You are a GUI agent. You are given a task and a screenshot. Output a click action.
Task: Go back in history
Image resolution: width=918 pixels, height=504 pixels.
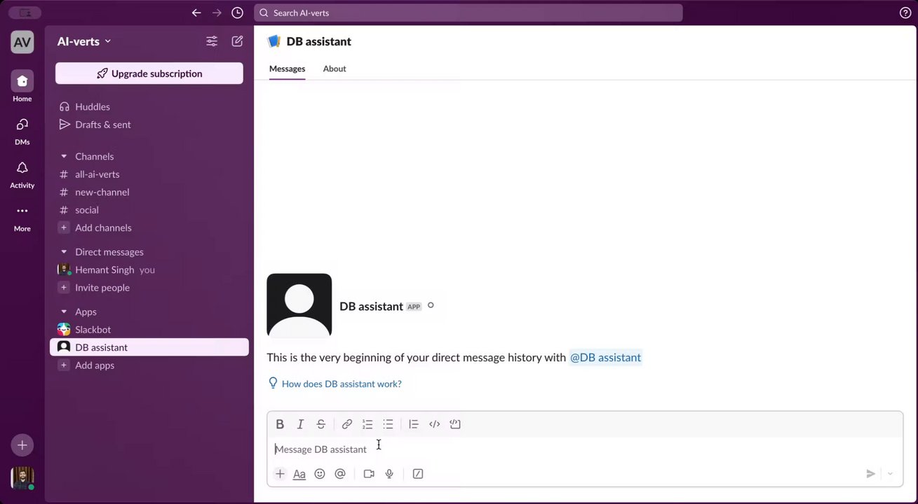(x=196, y=13)
